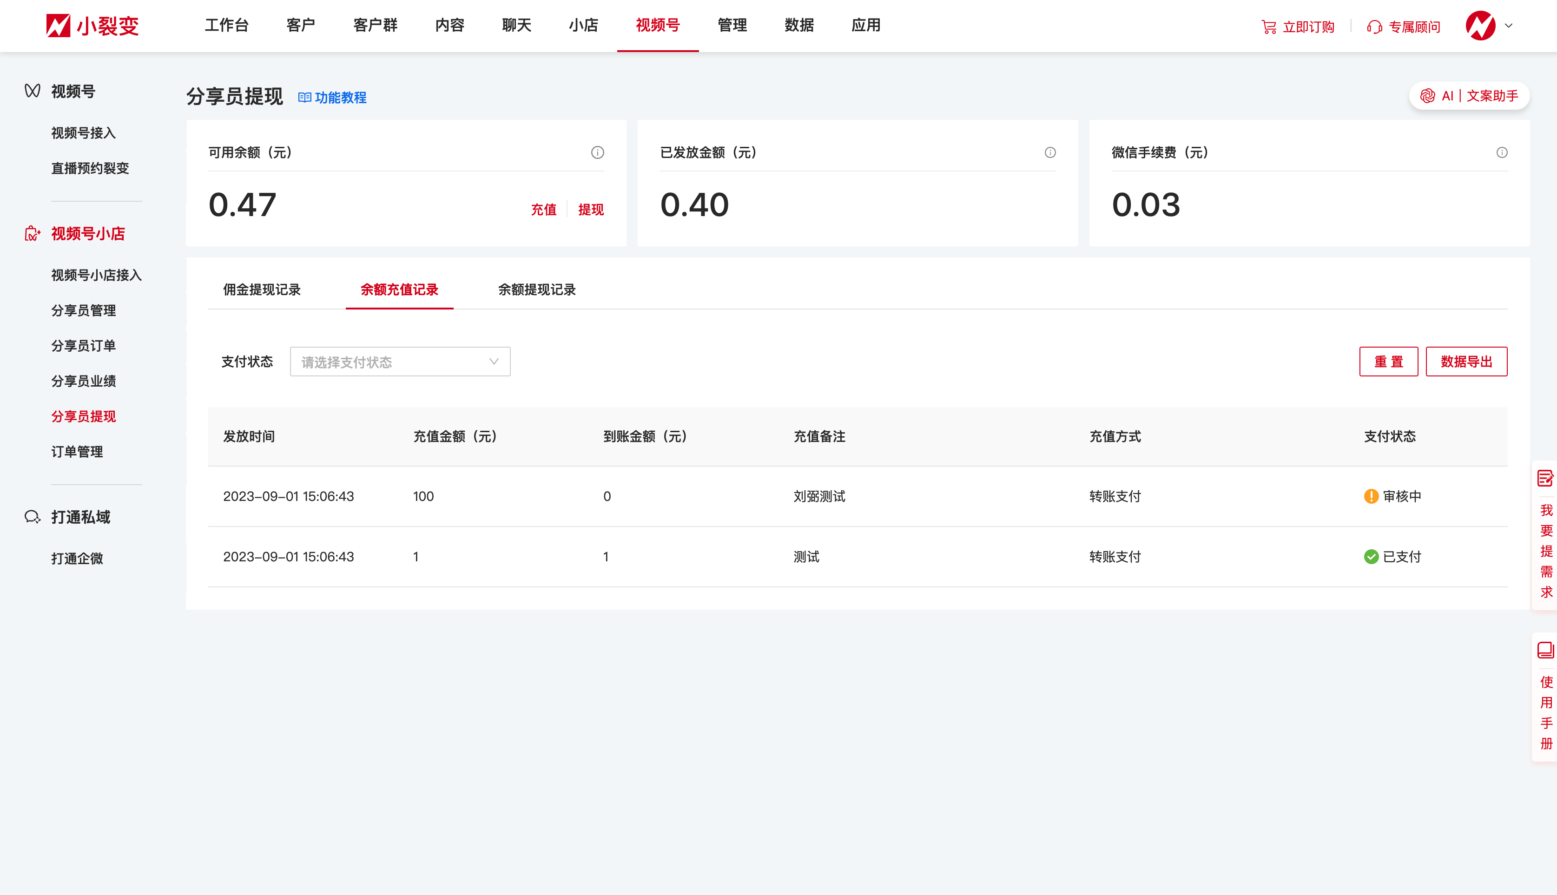Click the AI 文案助手 swirl icon
The width and height of the screenshot is (1557, 895).
[1428, 96]
